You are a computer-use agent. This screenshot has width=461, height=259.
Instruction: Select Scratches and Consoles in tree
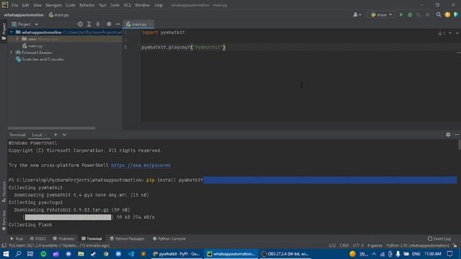click(40, 59)
